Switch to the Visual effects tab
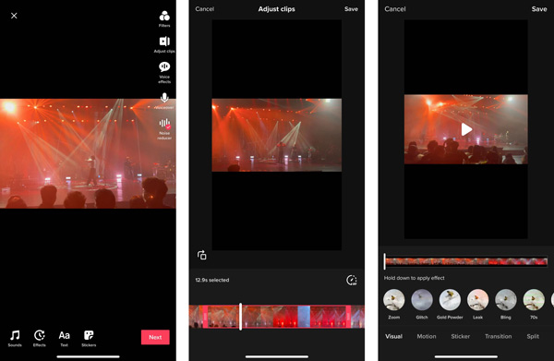The height and width of the screenshot is (361, 554). pyautogui.click(x=393, y=336)
